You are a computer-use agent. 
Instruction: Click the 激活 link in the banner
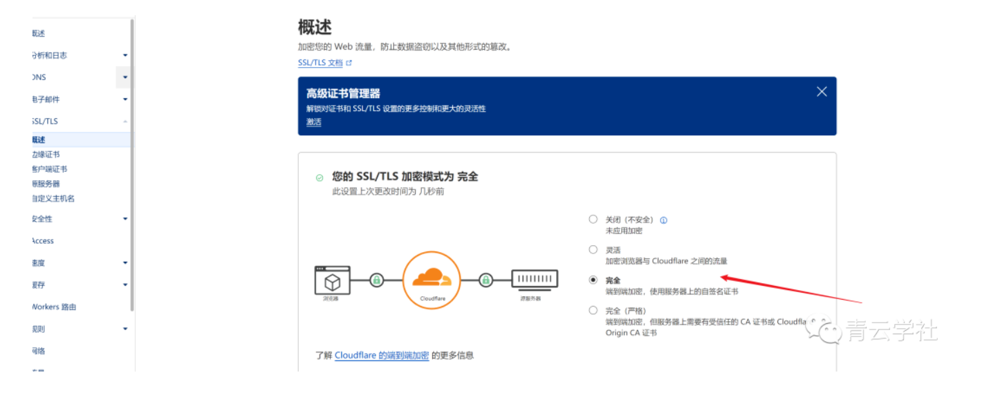314,122
